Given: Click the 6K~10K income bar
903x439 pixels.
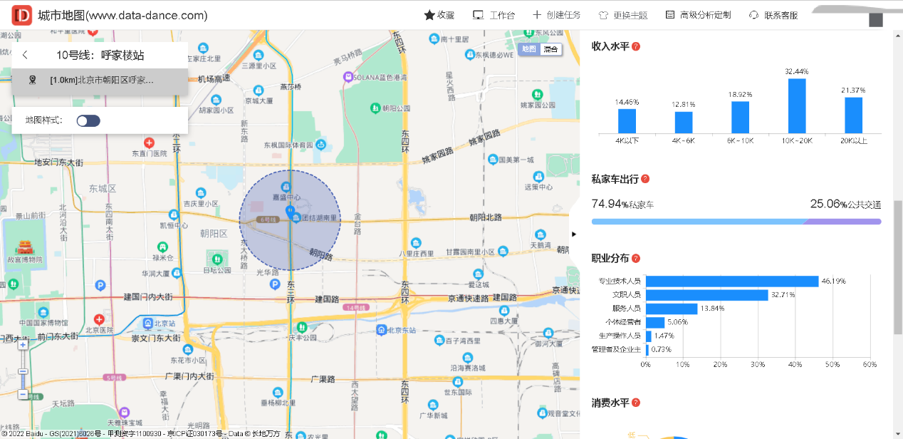Looking at the screenshot, I should click(x=740, y=117).
